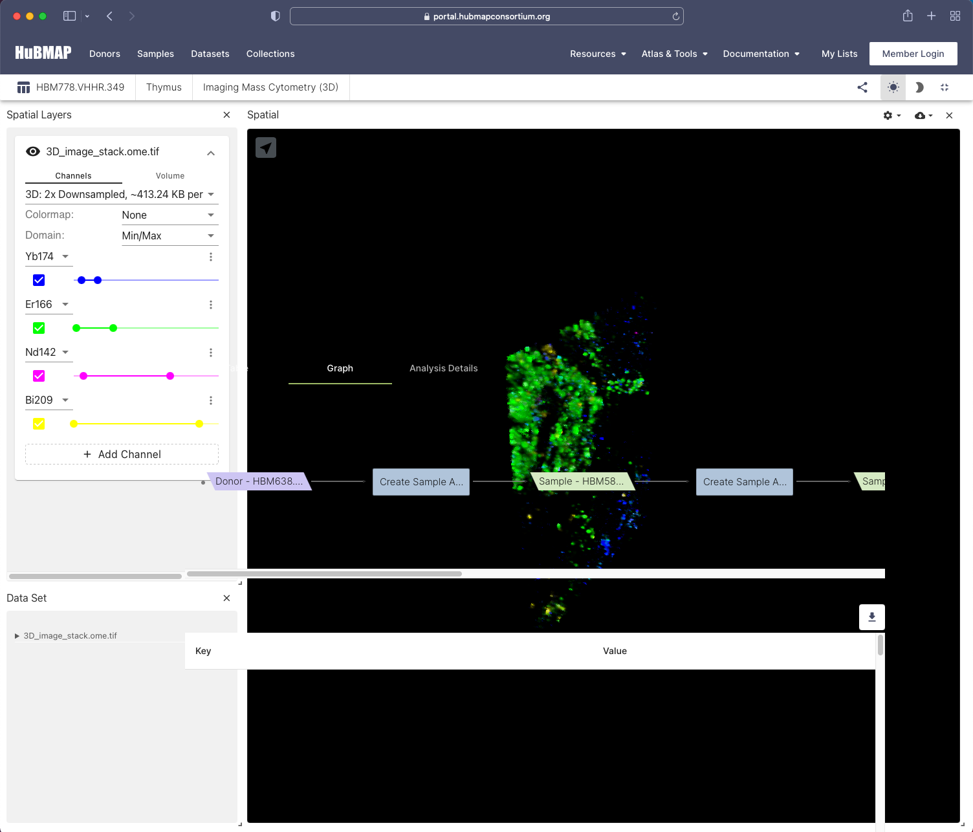
Task: Open the Resources menu
Action: (x=598, y=54)
